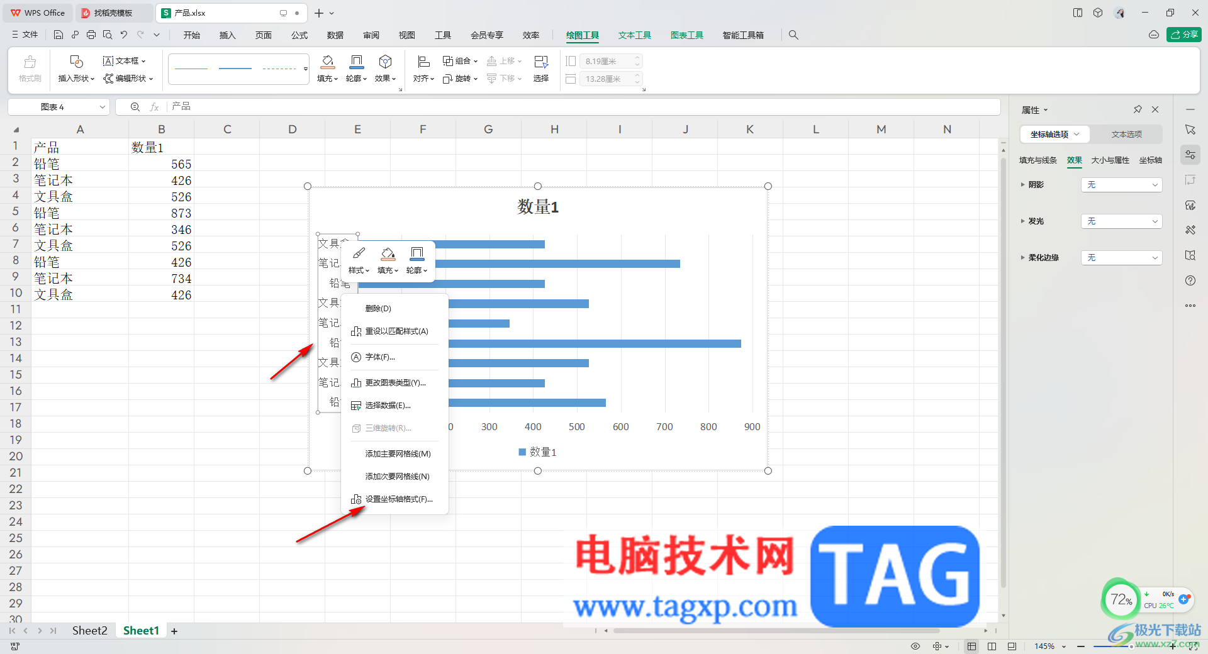Add a new sheet with plus button

[174, 631]
